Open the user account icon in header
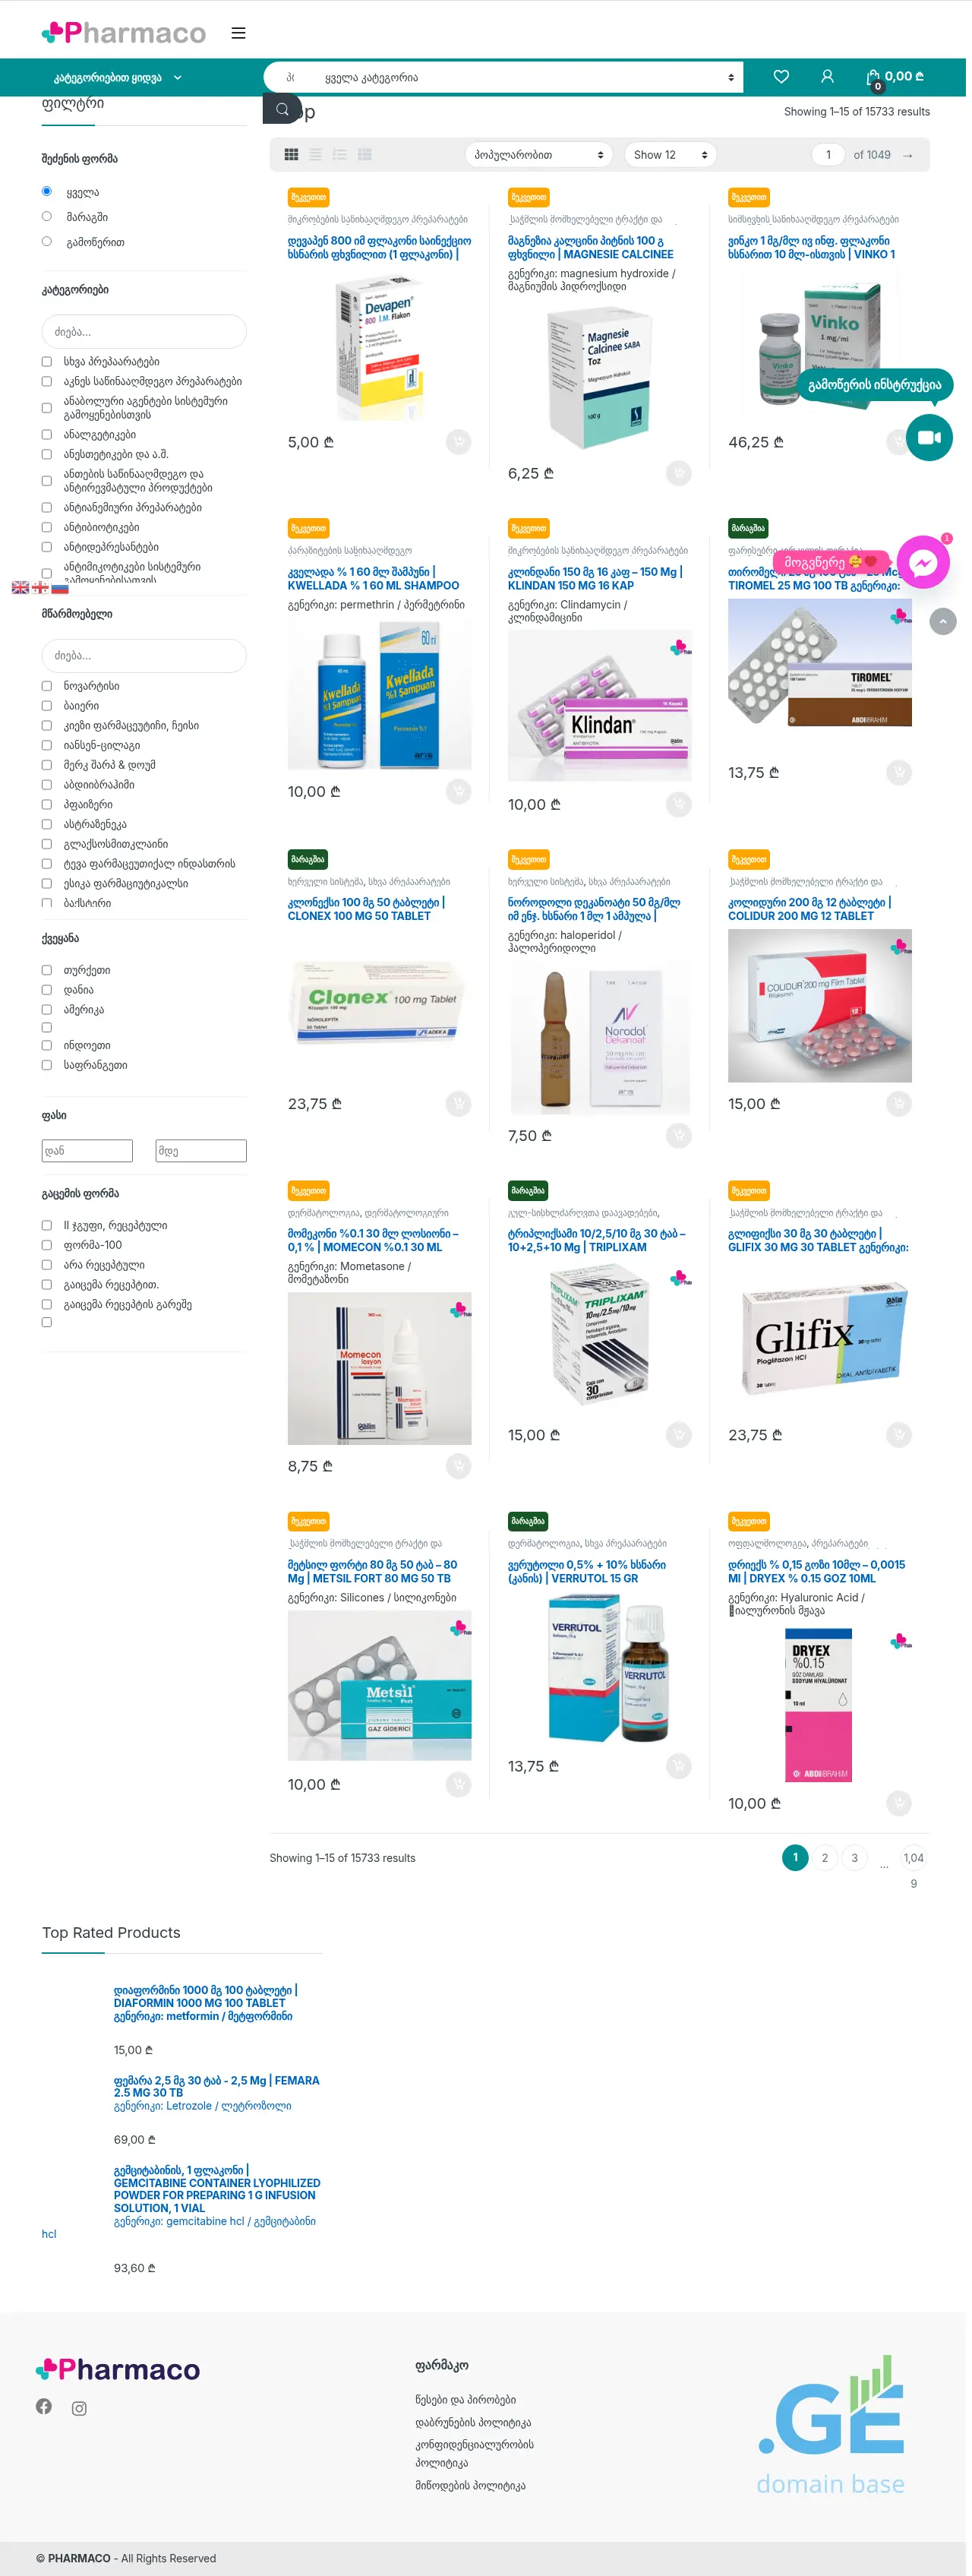 click(x=827, y=77)
